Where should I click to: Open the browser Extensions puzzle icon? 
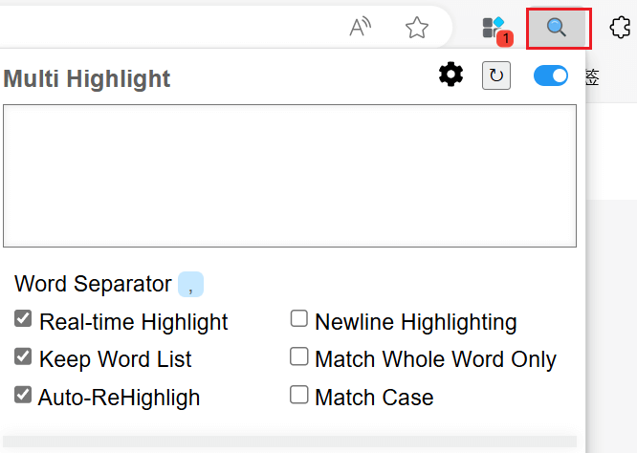(621, 28)
